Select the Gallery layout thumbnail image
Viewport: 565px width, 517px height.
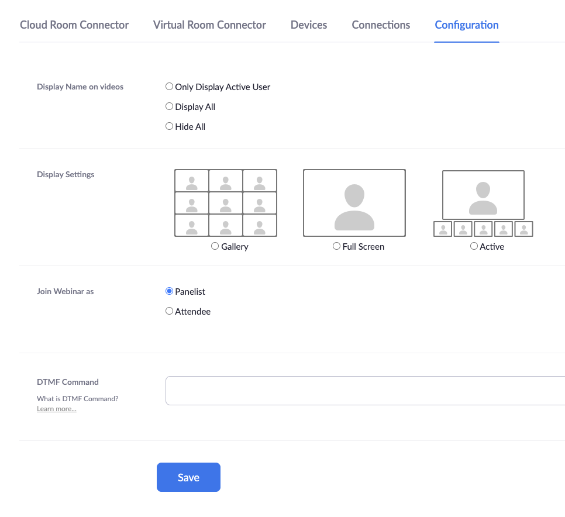(226, 203)
